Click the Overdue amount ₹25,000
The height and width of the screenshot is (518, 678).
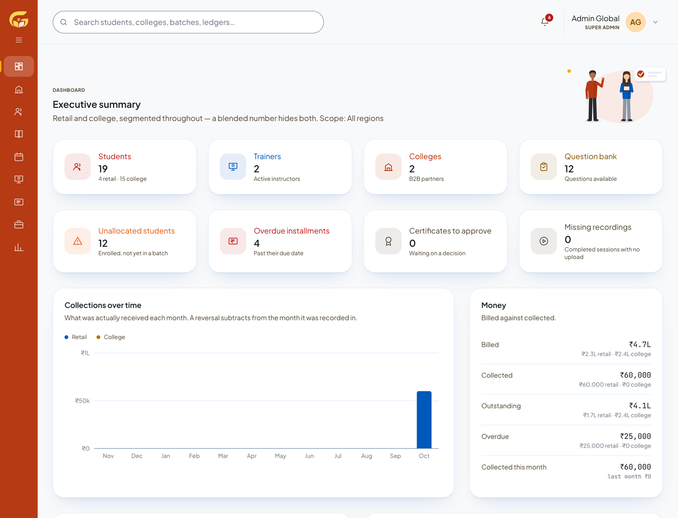click(x=636, y=437)
